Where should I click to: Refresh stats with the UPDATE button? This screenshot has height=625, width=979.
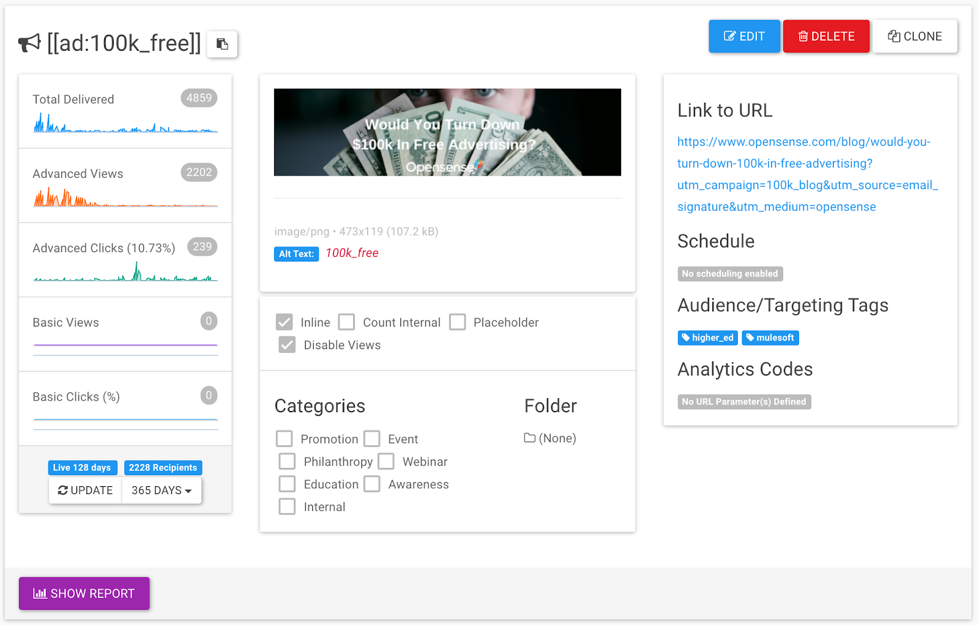tap(86, 490)
